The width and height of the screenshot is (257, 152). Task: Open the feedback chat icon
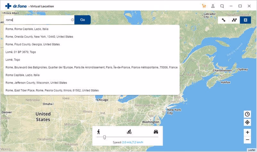pyautogui.click(x=222, y=6)
